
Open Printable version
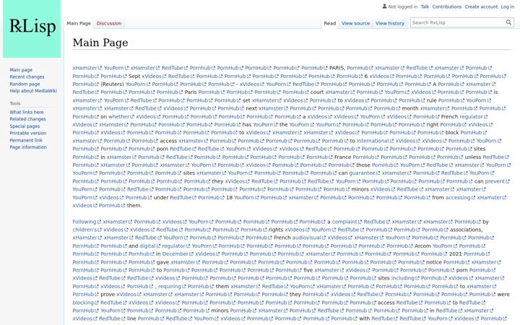[x=28, y=133]
